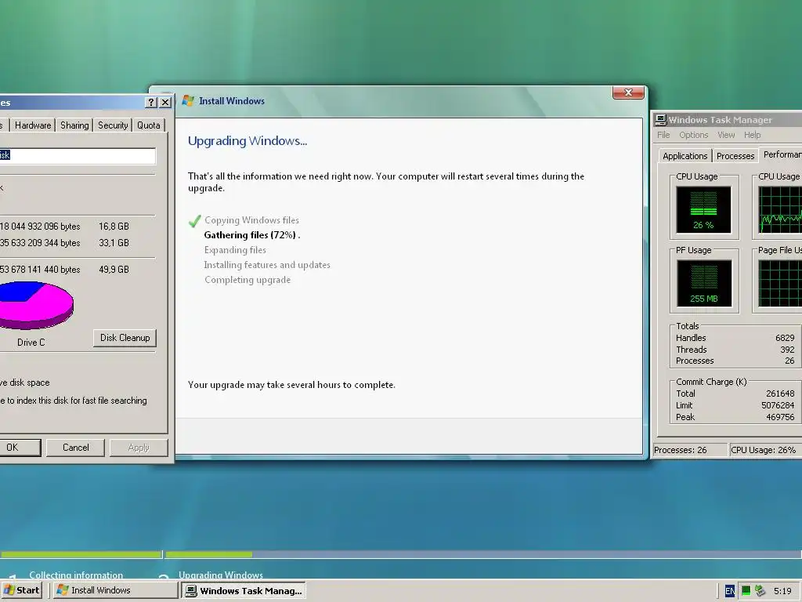Click the volume label input field
Image resolution: width=802 pixels, height=602 pixels.
point(78,156)
